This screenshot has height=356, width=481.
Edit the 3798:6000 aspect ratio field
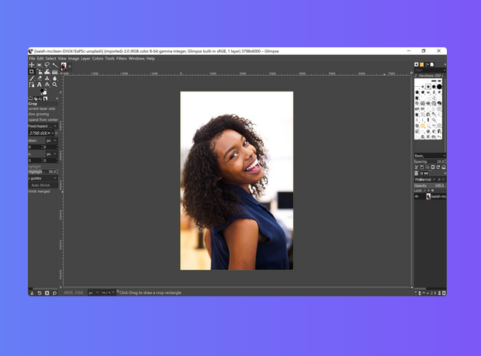pos(39,133)
